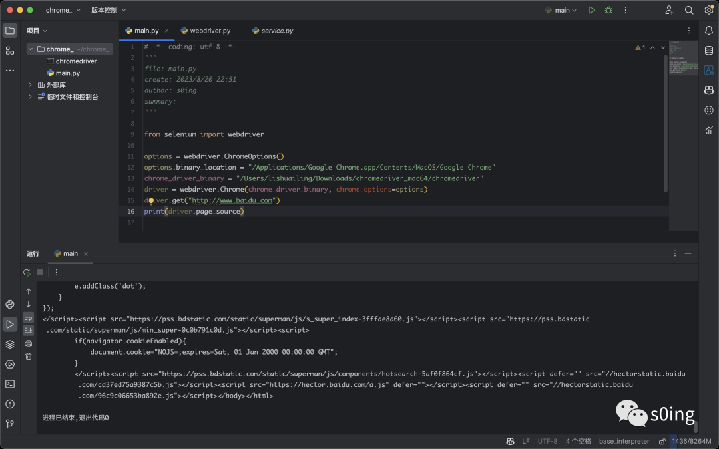Open the chrome_ project dropdown
This screenshot has height=449, width=719.
(63, 10)
